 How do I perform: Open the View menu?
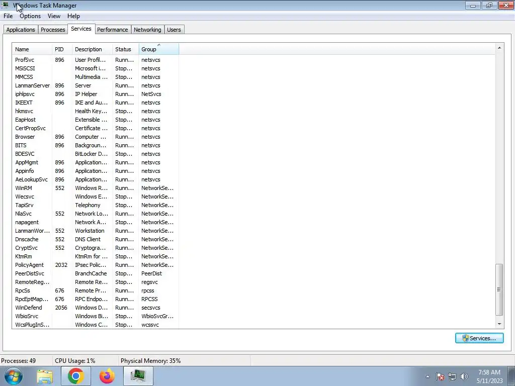[54, 16]
